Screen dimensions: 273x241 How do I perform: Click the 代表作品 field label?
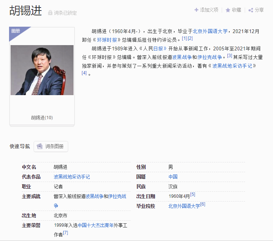pyautogui.click(x=31, y=177)
